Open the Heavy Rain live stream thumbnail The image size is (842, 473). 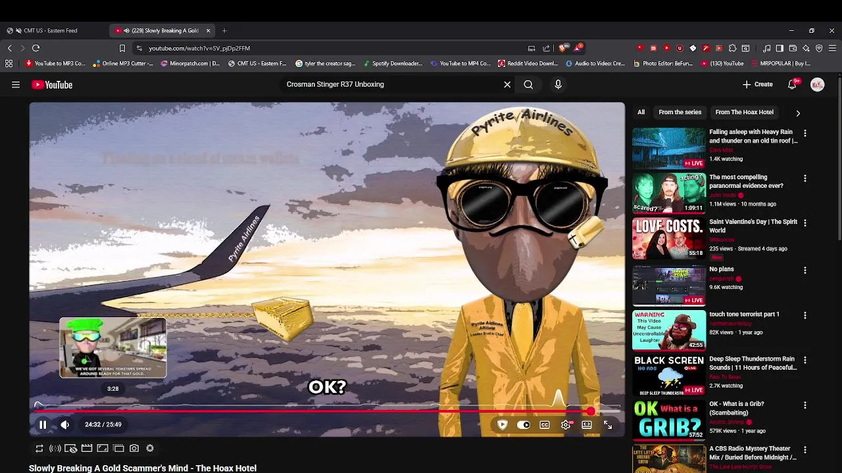pos(669,148)
